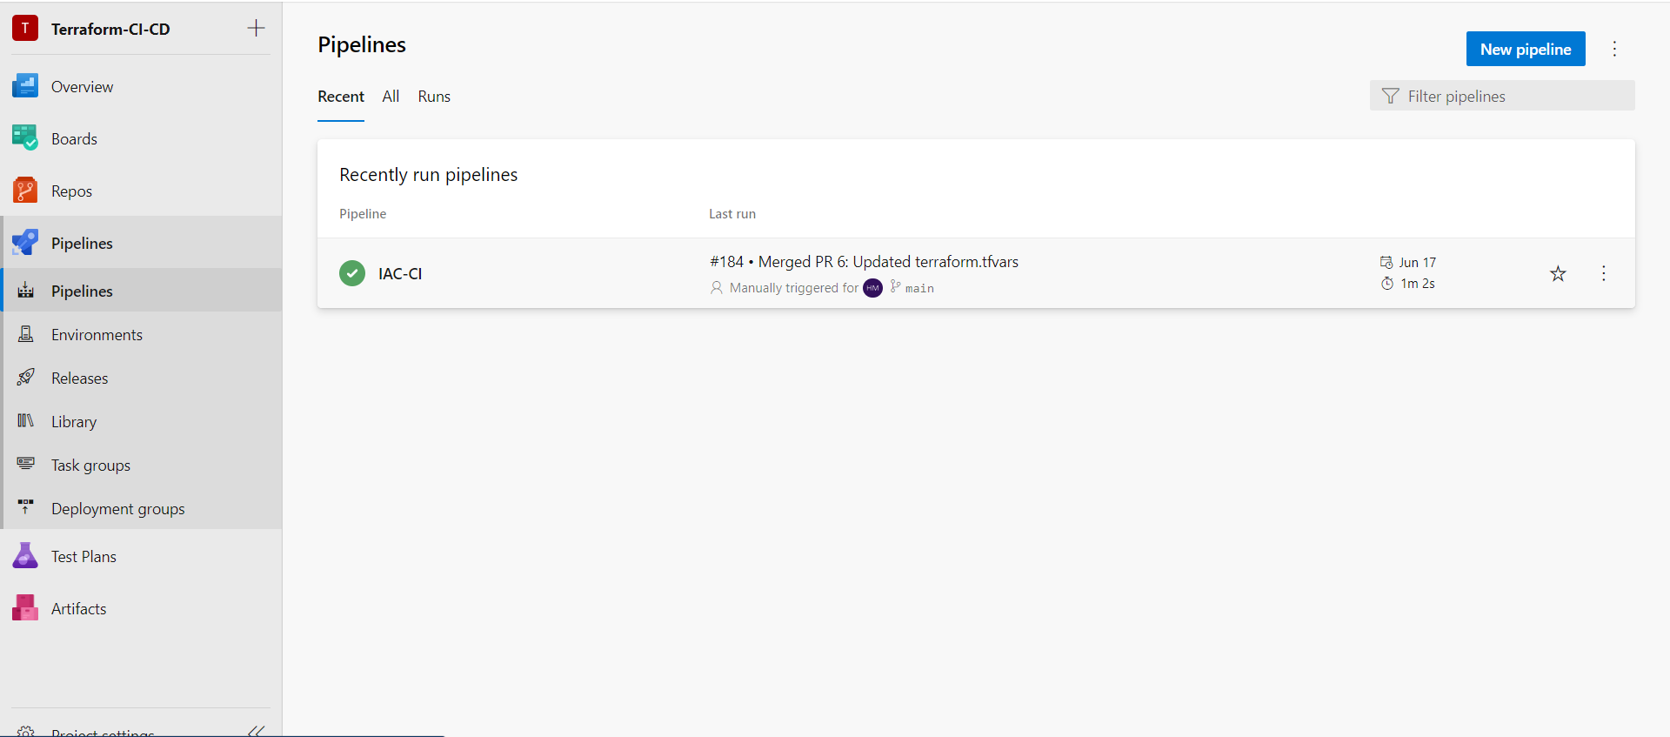The width and height of the screenshot is (1670, 737).
Task: Open Deployment groups
Action: tap(118, 508)
